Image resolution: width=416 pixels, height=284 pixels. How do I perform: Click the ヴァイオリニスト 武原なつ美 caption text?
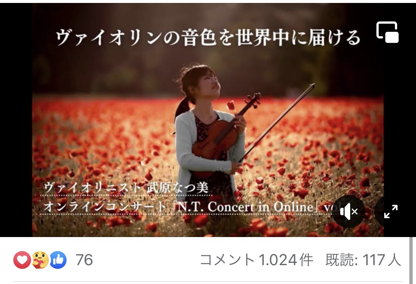pos(126,187)
